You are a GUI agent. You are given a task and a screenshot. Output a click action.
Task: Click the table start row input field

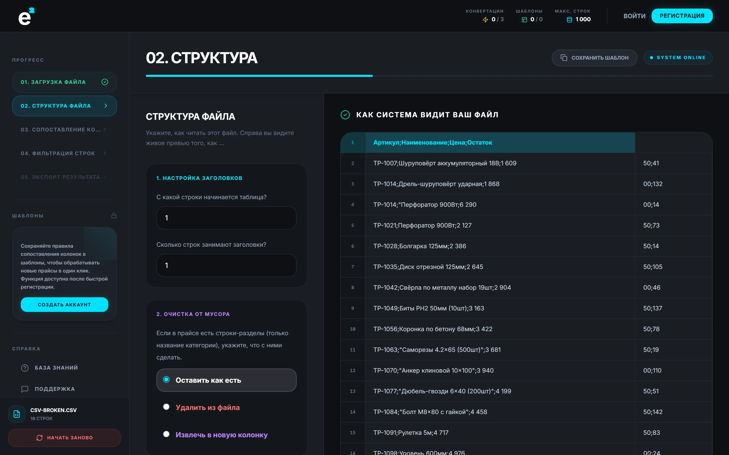point(226,218)
